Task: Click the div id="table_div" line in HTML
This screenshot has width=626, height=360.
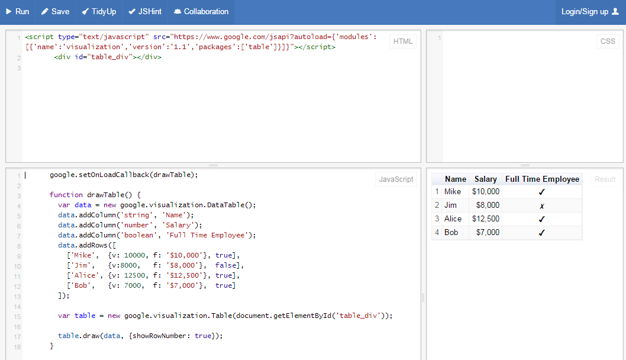Action: click(108, 57)
